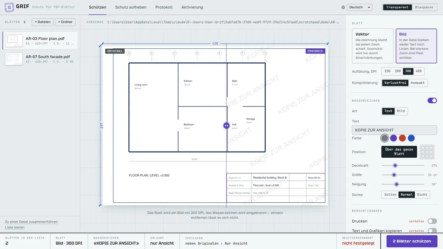Click the Größe slider

403,175
